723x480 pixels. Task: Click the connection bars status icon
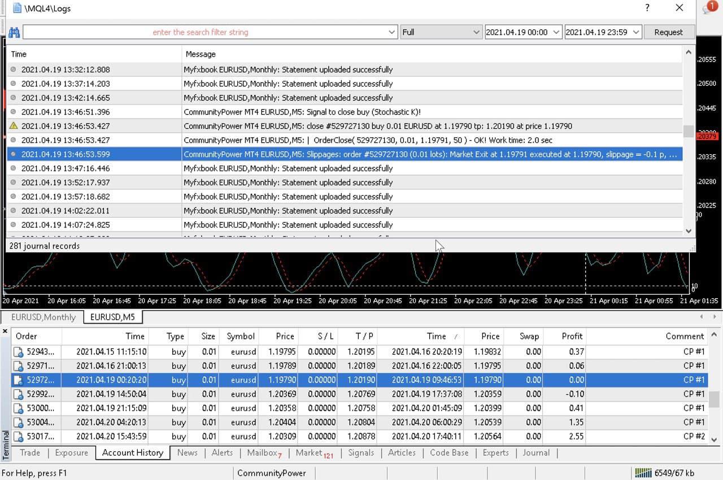coord(643,473)
